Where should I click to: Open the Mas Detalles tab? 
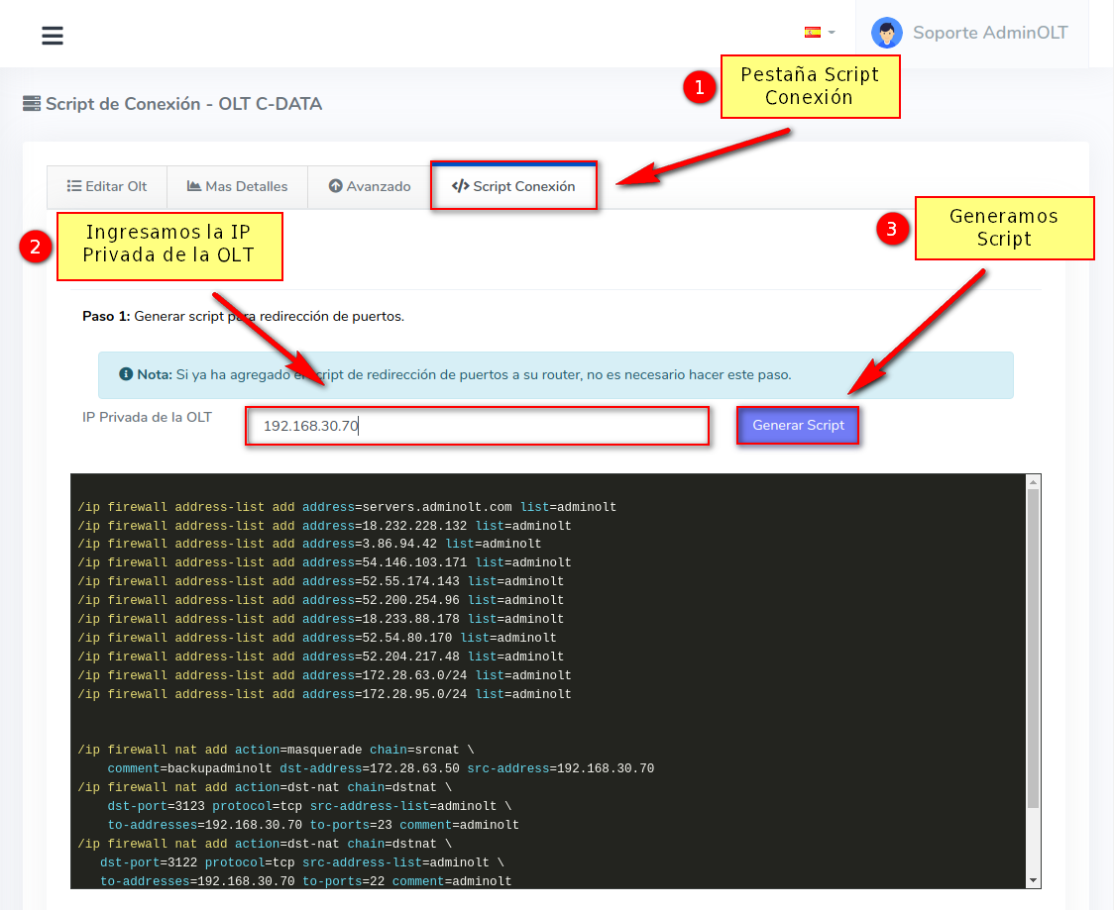pos(237,186)
